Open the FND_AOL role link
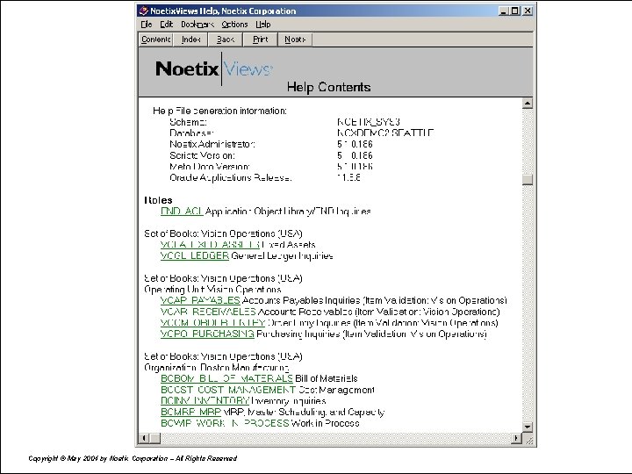 click(x=182, y=212)
